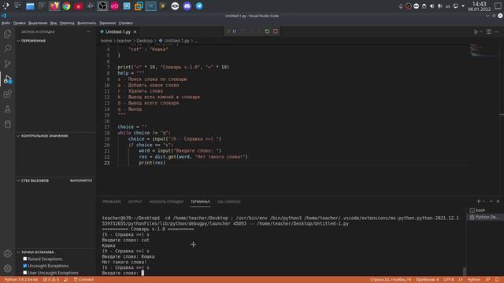Open file manager from the taskbar
This screenshot has height=283, width=504.
(30, 6)
